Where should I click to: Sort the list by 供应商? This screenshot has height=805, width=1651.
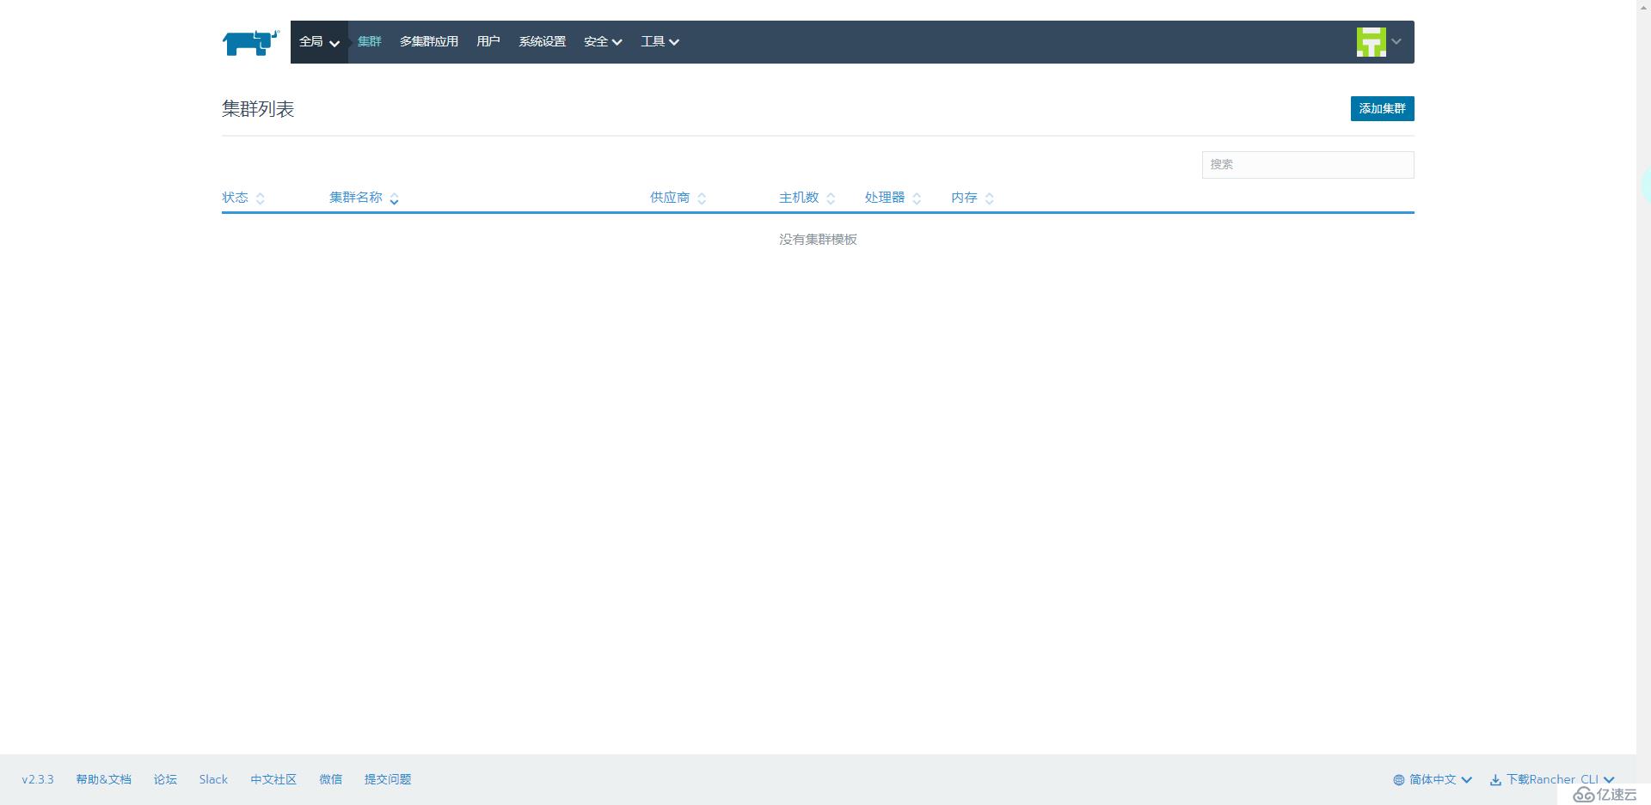(678, 198)
